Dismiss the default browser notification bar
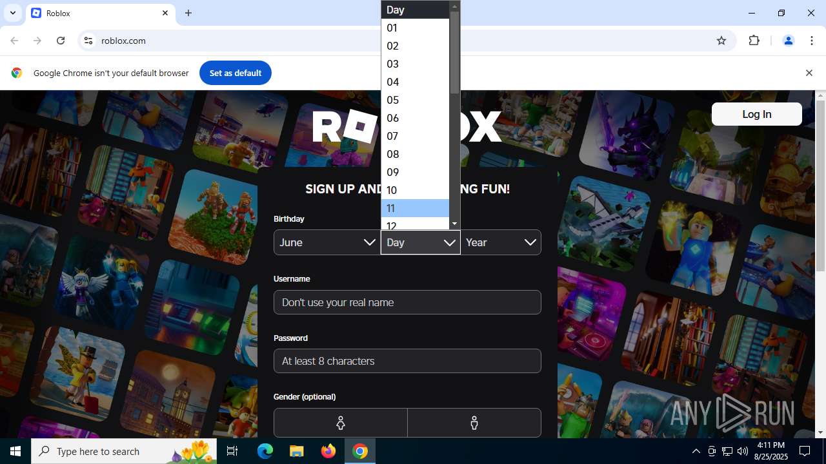 point(809,73)
